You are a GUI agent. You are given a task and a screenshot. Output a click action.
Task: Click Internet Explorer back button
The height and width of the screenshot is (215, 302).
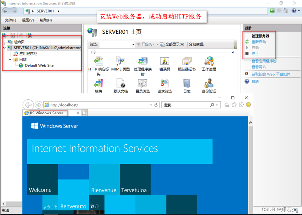tap(28, 105)
